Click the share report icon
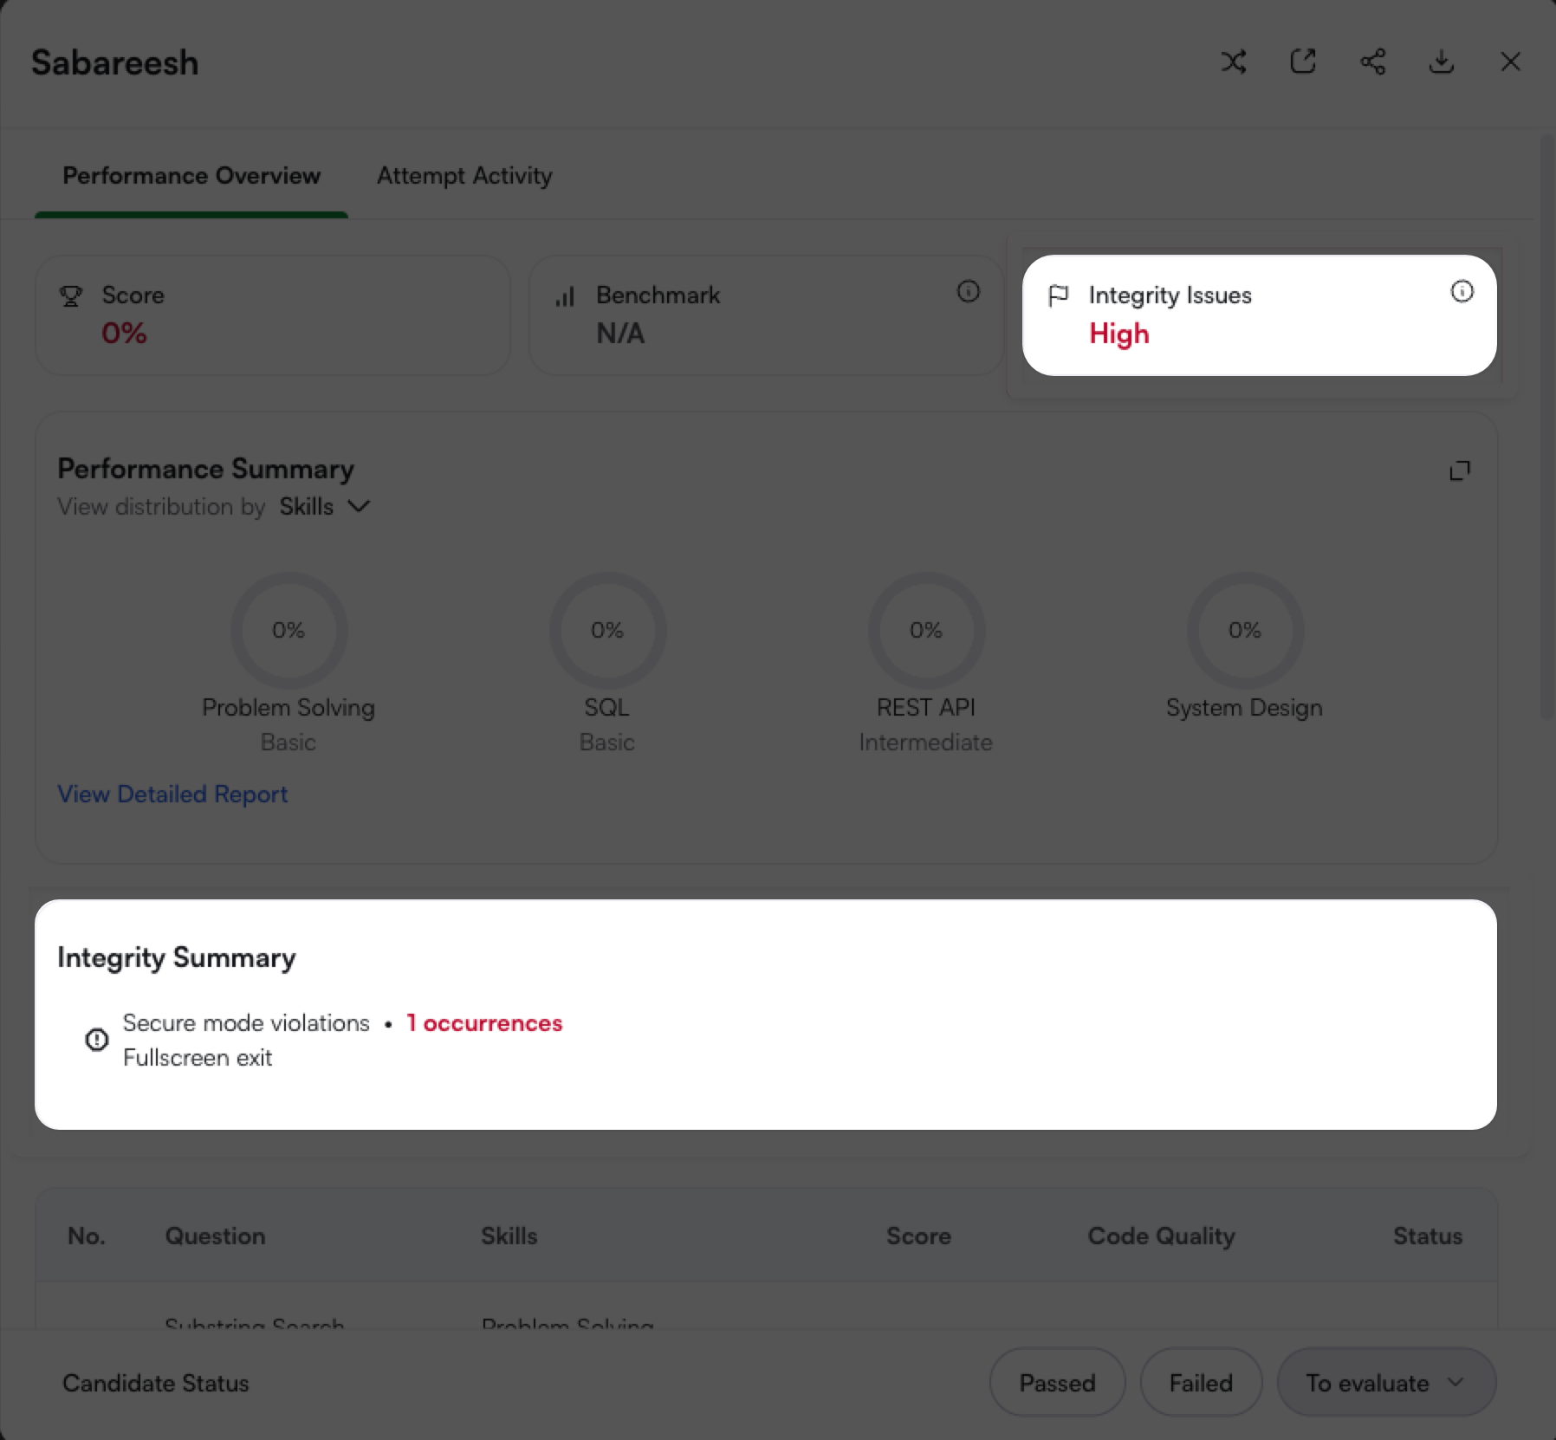The height and width of the screenshot is (1440, 1556). coord(1372,62)
